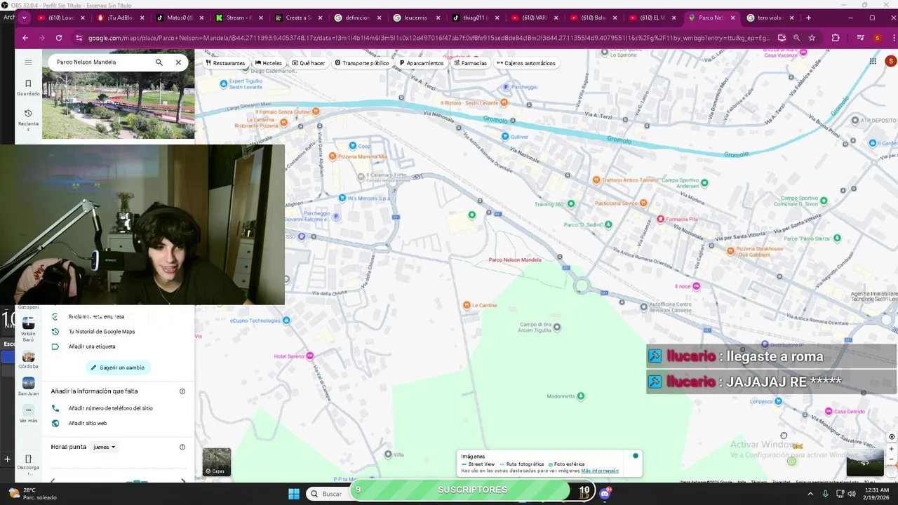The height and width of the screenshot is (505, 898).
Task: Click the Hotel Sereno marker
Action: 310,356
